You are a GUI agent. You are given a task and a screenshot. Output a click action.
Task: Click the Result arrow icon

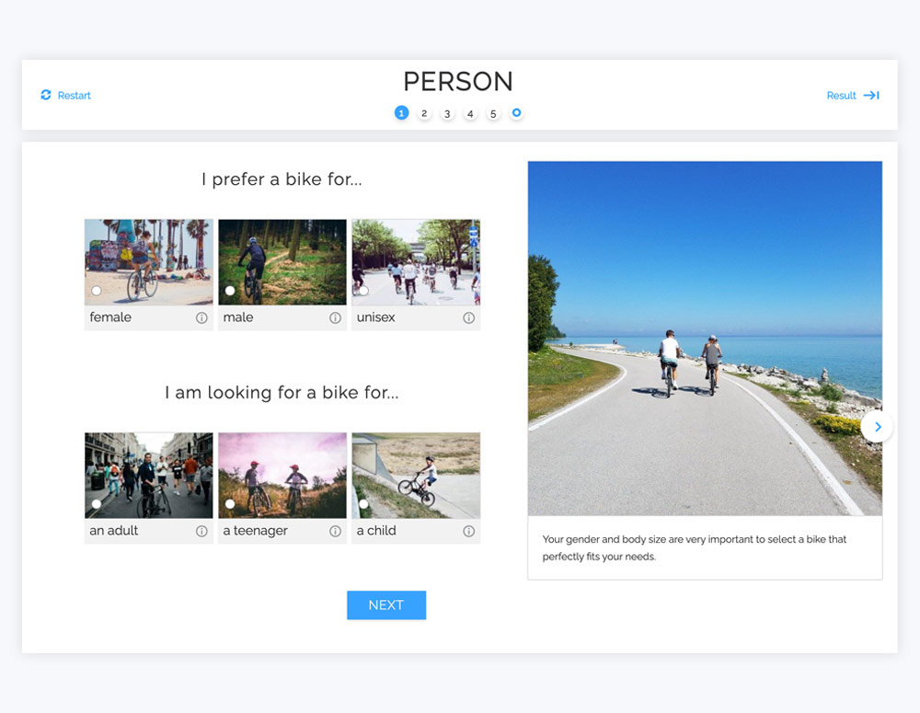[x=871, y=95]
